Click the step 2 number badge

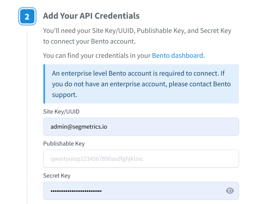(x=27, y=16)
